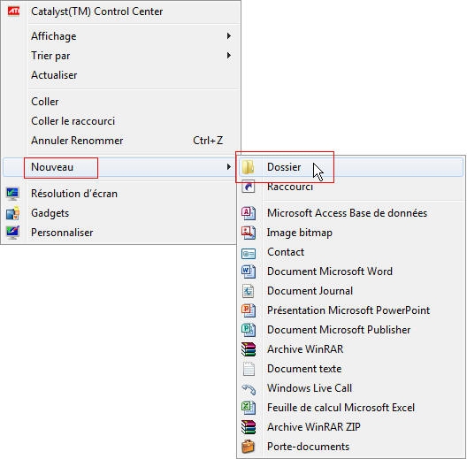The width and height of the screenshot is (467, 459).
Task: Select Coller le raccourci
Action: pos(120,121)
